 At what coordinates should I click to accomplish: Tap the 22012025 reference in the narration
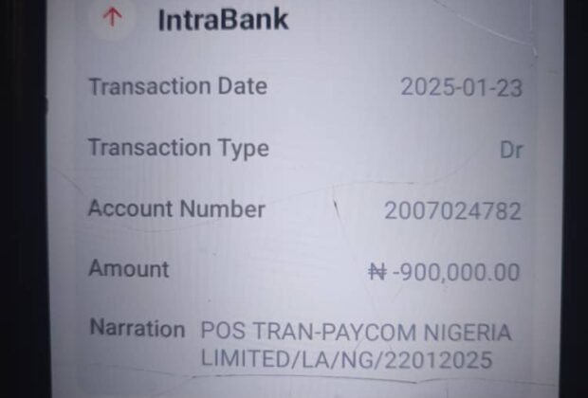click(x=438, y=360)
